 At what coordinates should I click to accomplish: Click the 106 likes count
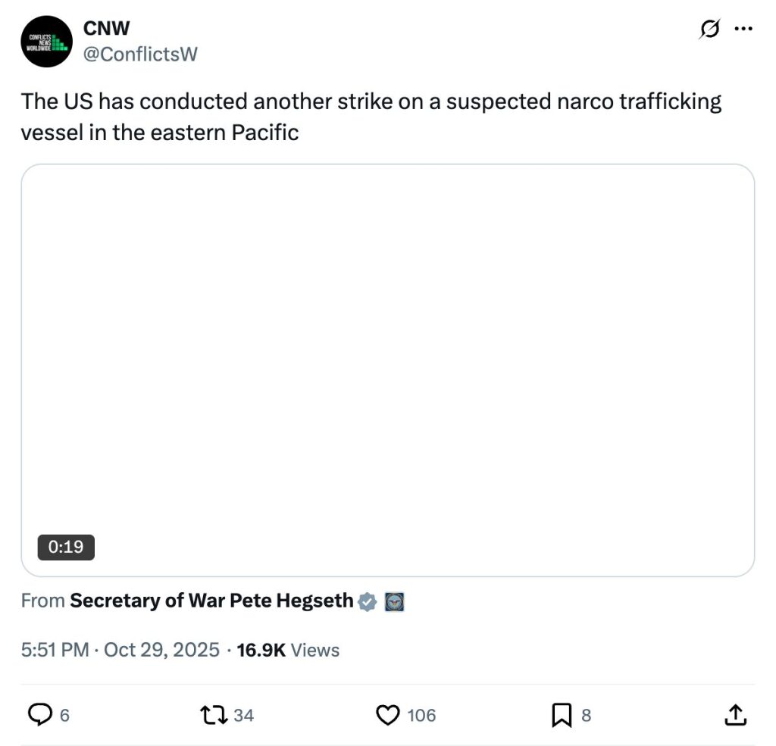(421, 715)
